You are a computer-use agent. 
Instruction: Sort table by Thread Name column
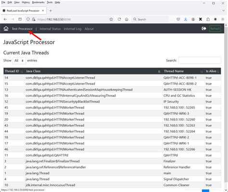183,71
